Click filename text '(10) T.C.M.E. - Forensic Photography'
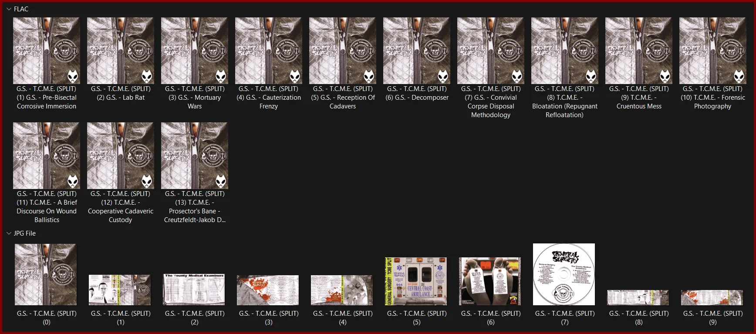The height and width of the screenshot is (334, 756). [x=713, y=102]
